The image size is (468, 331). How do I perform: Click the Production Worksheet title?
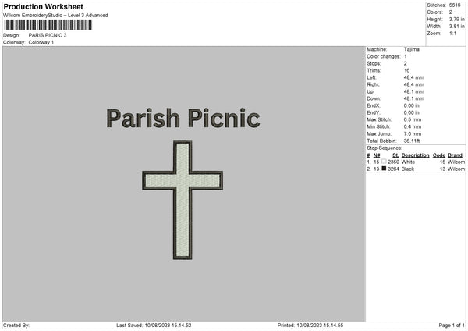coord(43,6)
